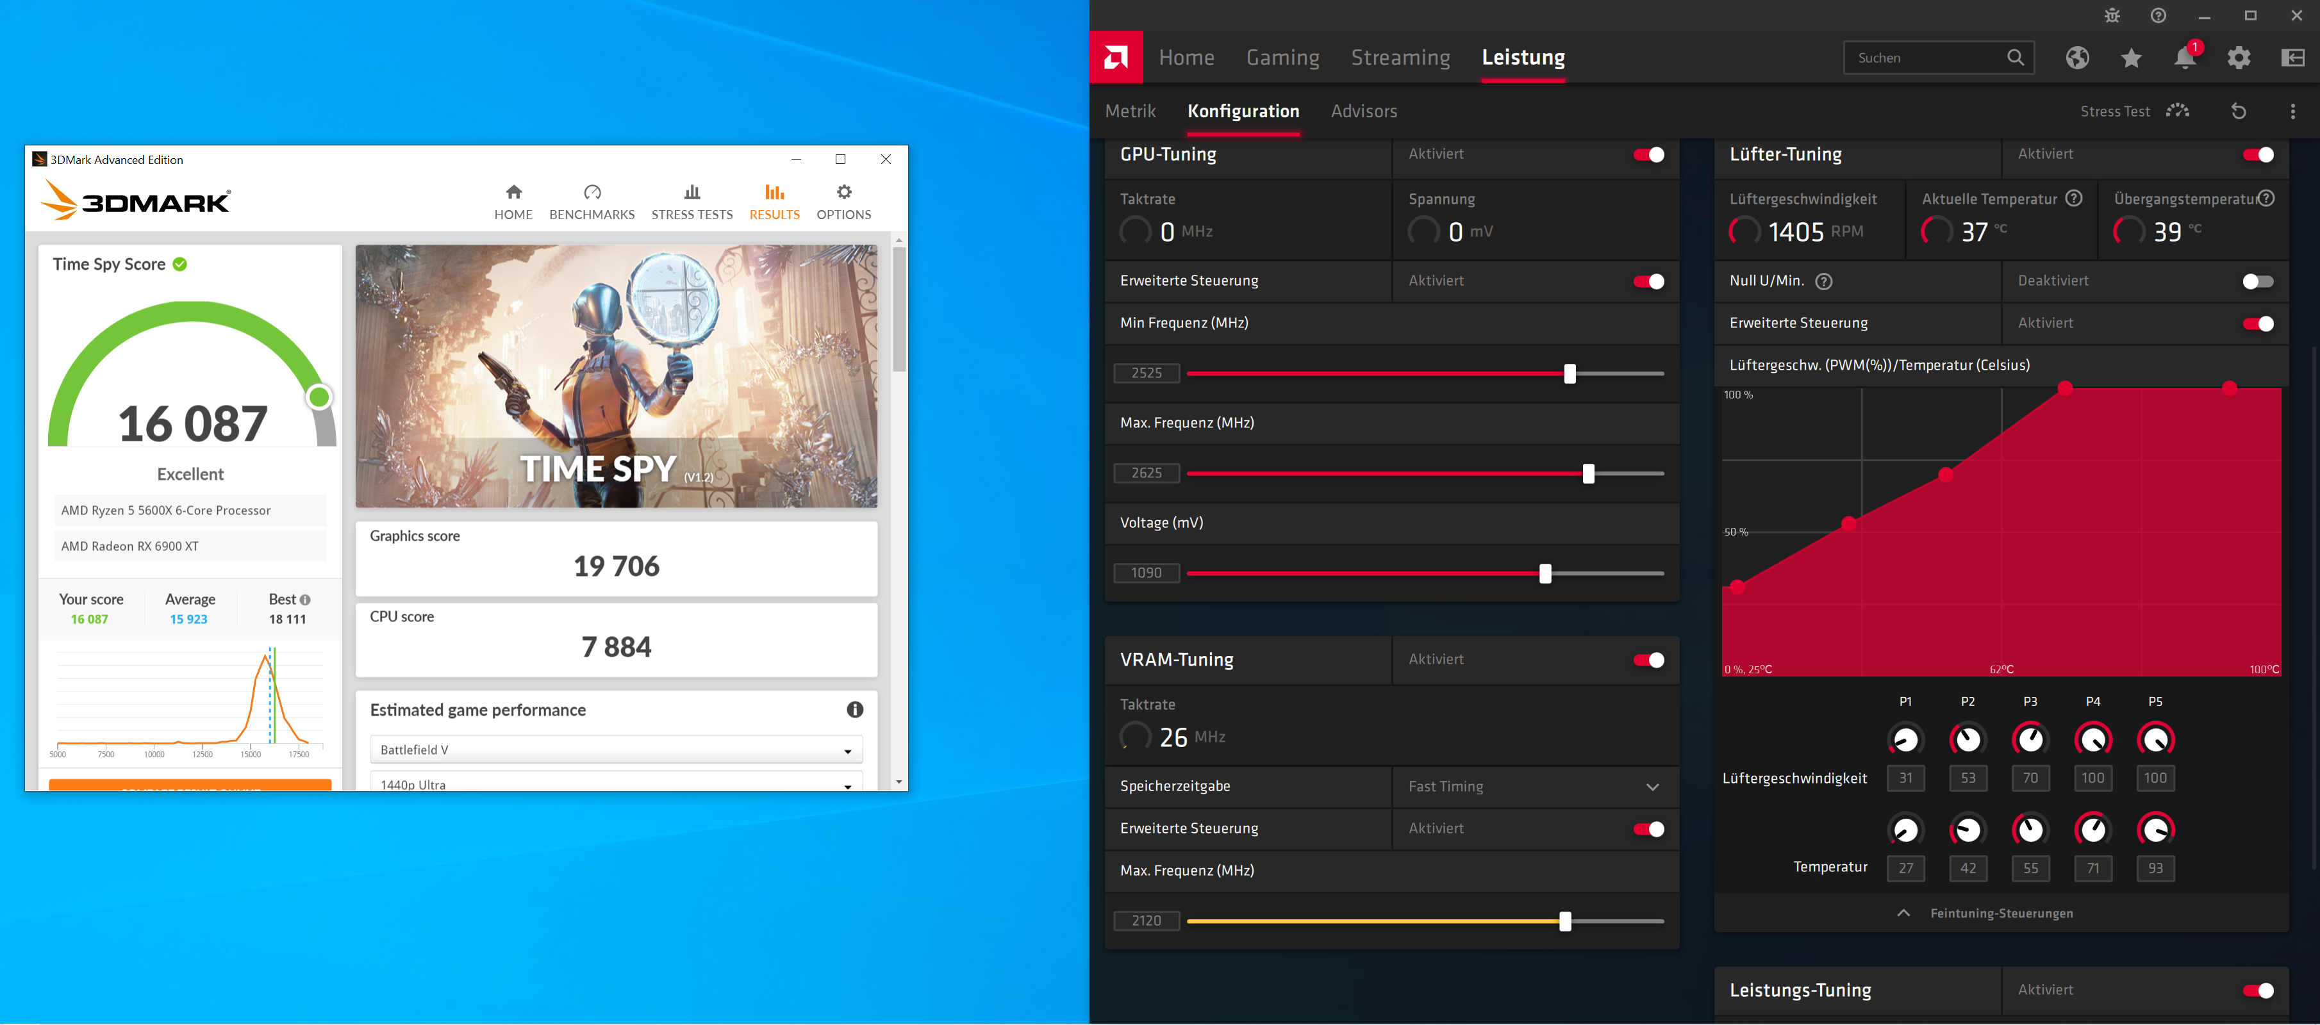Turn off the VRAM-Tuning switch
This screenshot has height=1025, width=2320.
pos(1648,660)
